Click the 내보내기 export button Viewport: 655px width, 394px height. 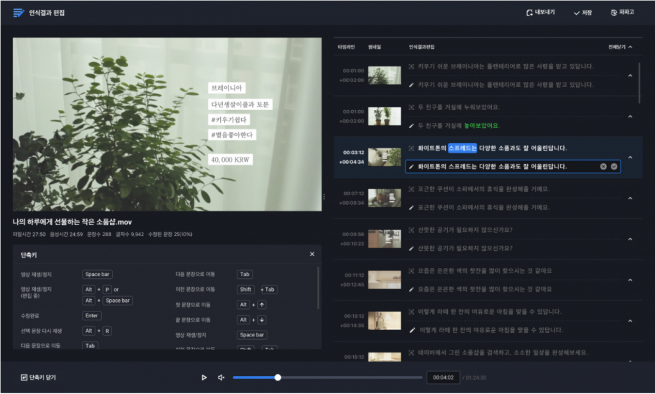click(541, 12)
